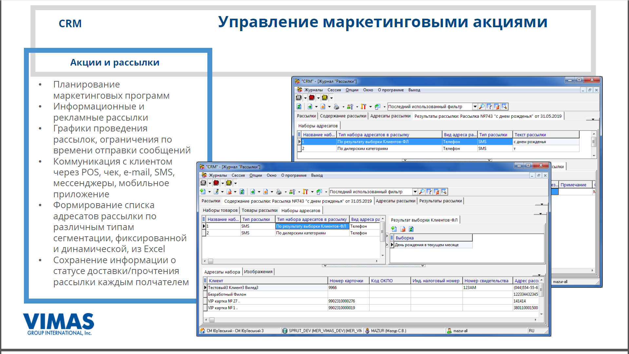
Task: Open back window Последний использованный фильтр dropdown
Action: (x=475, y=107)
